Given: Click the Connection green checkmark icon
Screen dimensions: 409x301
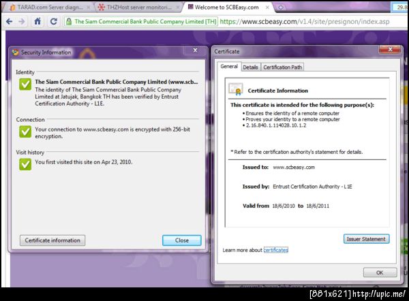Looking at the screenshot, I should (x=25, y=132).
